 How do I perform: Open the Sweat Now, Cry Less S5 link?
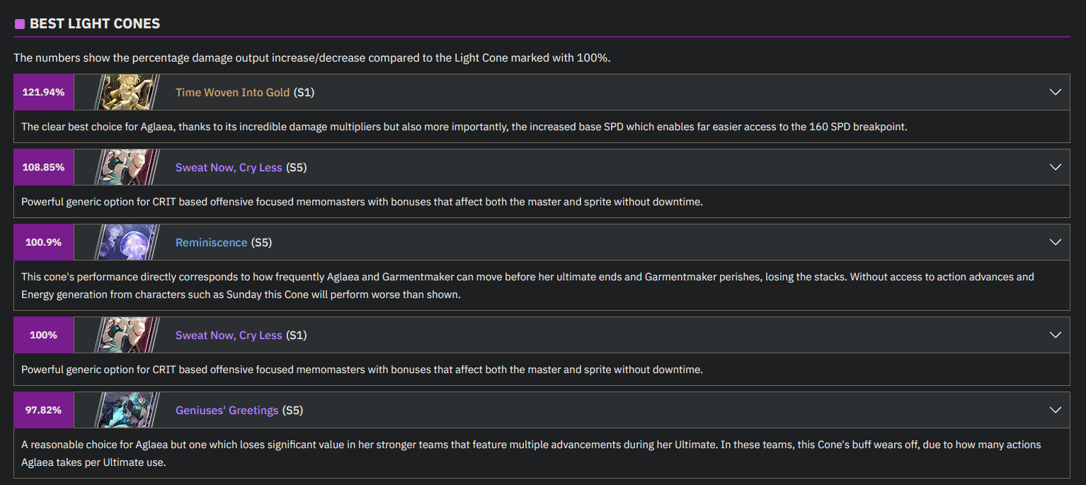tap(229, 167)
